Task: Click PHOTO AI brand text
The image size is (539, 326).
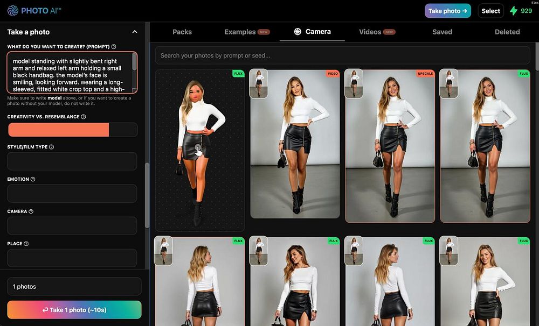Action: pyautogui.click(x=41, y=11)
